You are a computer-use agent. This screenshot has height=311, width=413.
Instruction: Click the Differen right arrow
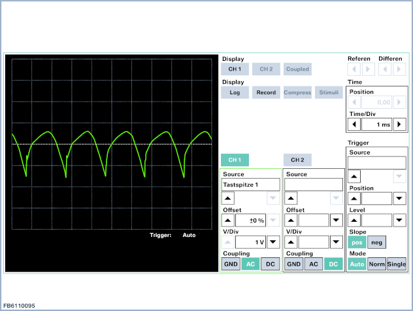[x=399, y=69]
